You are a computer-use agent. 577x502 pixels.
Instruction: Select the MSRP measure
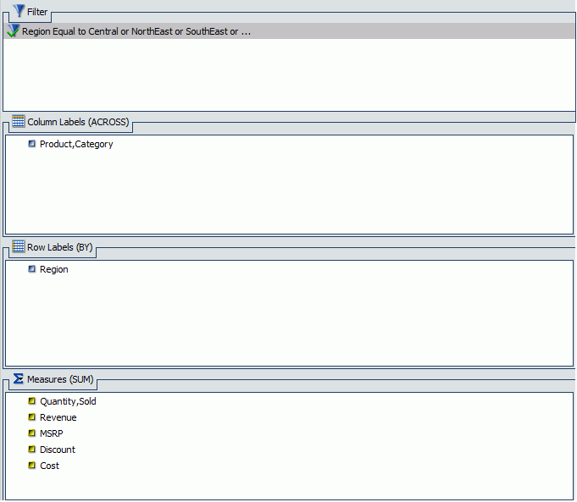tap(51, 433)
